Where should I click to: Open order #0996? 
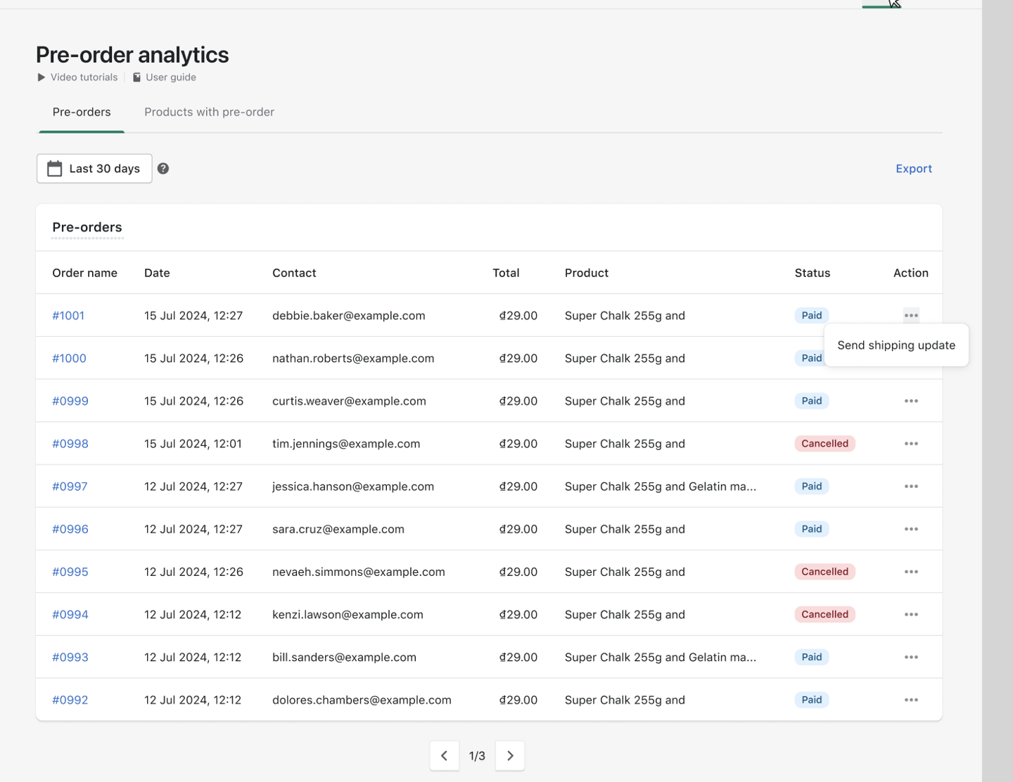click(70, 530)
